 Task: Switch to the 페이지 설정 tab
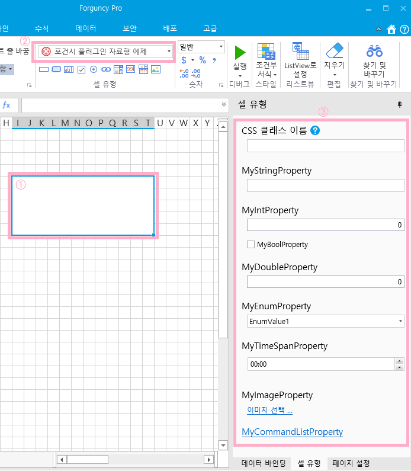tap(351, 463)
